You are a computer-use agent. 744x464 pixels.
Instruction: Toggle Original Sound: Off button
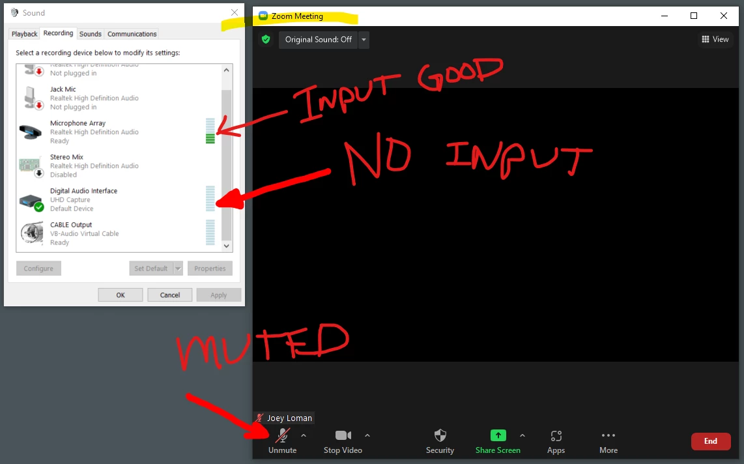click(x=319, y=40)
